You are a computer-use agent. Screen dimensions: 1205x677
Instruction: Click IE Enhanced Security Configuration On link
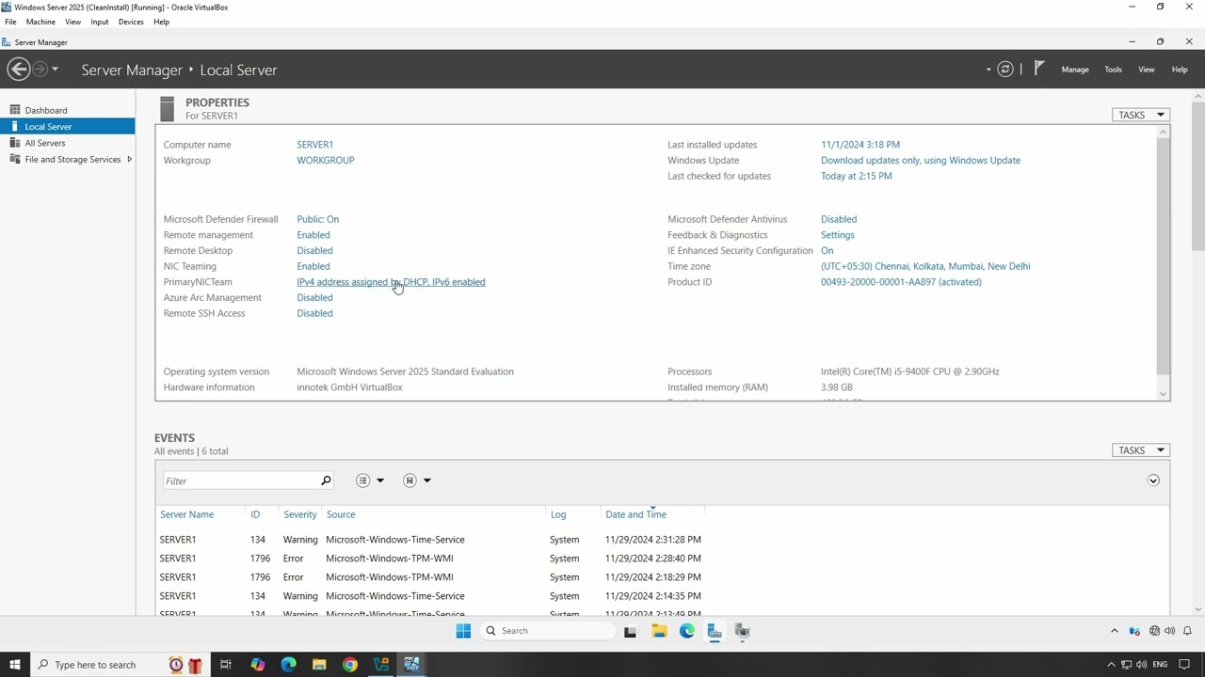(827, 251)
